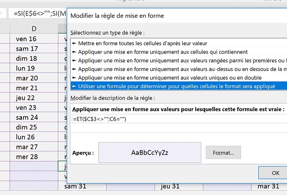The height and width of the screenshot is (195, 287).
Task: Select column D header
Action: pos(34,29)
